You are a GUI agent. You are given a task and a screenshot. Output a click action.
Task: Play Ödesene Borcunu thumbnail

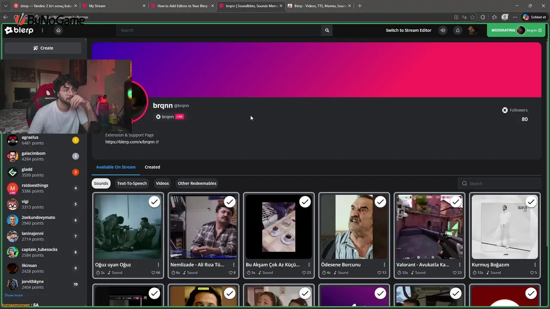pyautogui.click(x=354, y=227)
